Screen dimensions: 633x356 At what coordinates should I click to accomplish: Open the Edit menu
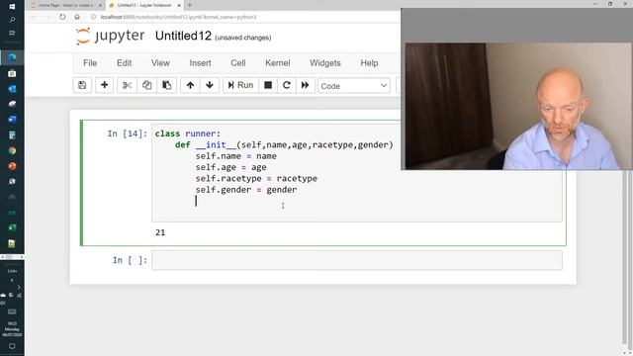tap(124, 63)
